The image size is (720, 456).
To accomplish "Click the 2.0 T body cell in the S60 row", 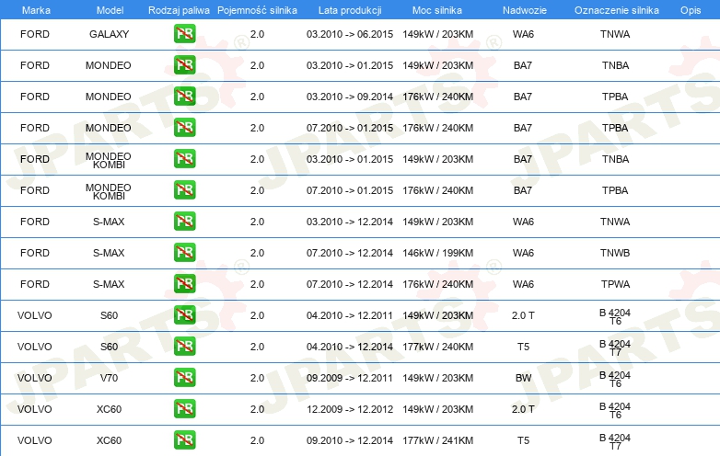I will pos(523,315).
